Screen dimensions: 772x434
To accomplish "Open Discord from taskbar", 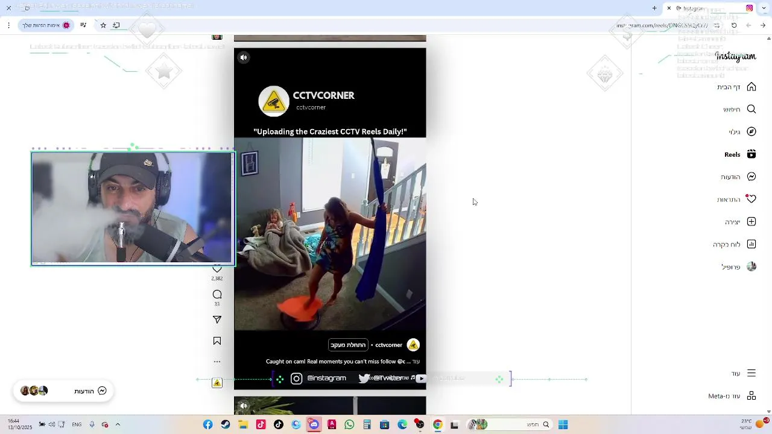I will (314, 424).
